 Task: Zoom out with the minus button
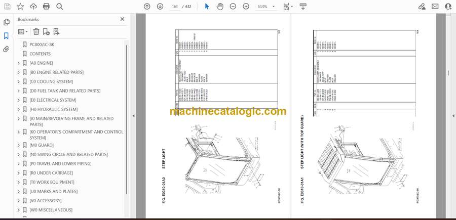233,7
